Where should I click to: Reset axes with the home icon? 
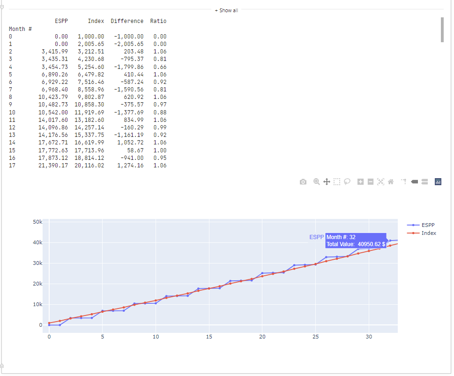point(391,181)
